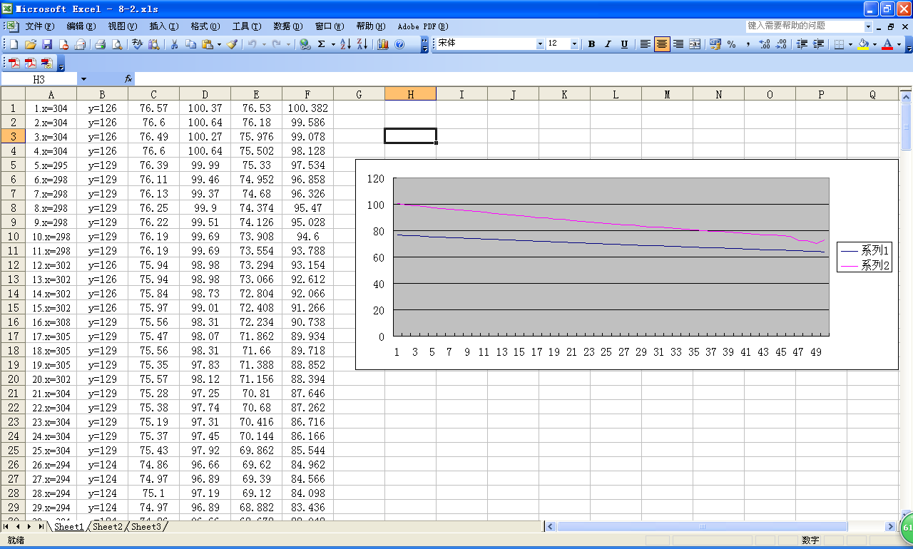Switch to the Sheet2 tab

(x=108, y=527)
